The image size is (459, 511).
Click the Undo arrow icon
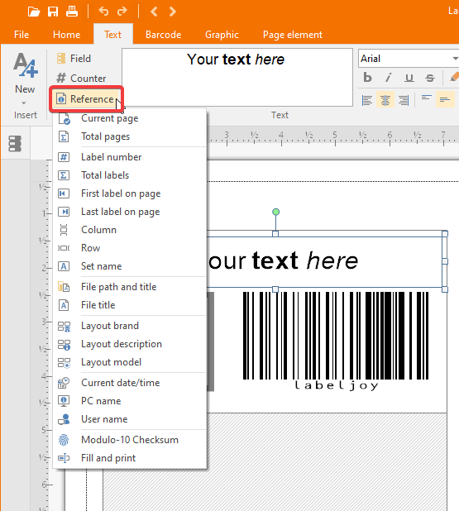tap(103, 12)
